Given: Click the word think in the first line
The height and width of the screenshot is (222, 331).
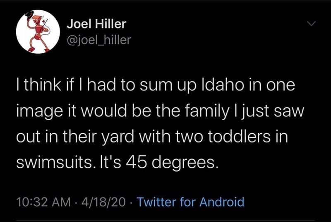Looking at the screenshot, I should [43, 85].
